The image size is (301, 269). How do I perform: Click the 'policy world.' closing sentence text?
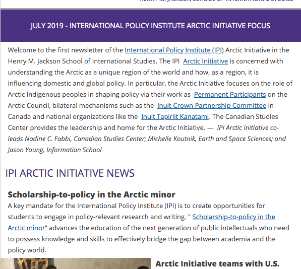(x=27, y=250)
